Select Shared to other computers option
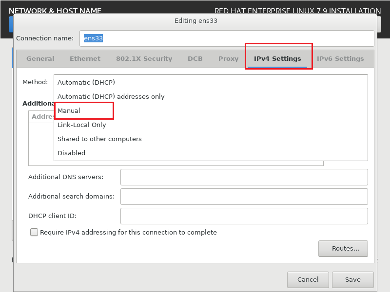 point(211,139)
